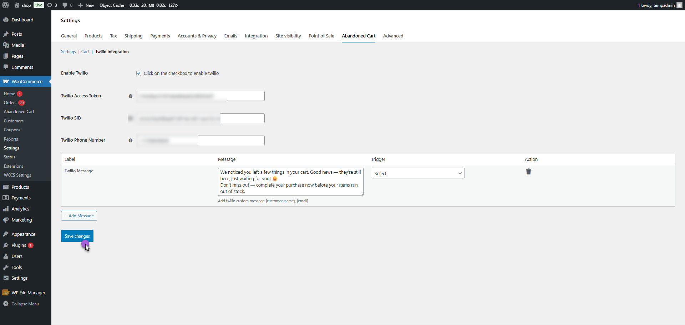Open Abandoned Cart submenu item
Image resolution: width=685 pixels, height=325 pixels.
(19, 112)
